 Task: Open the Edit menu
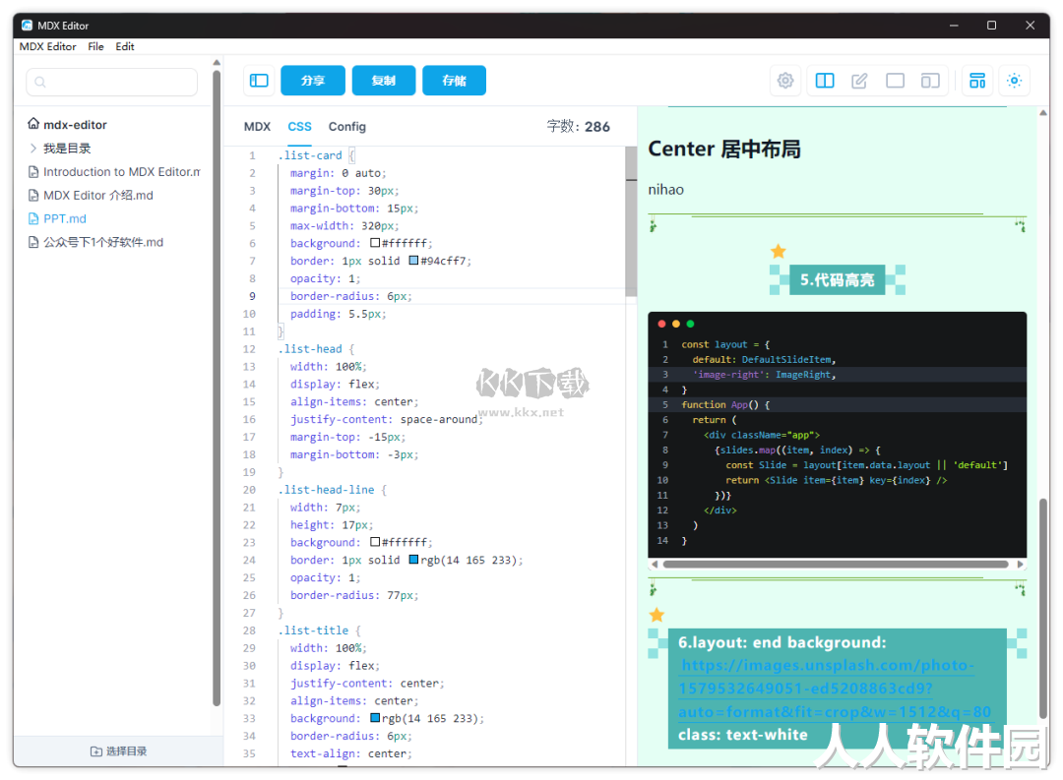coord(125,46)
